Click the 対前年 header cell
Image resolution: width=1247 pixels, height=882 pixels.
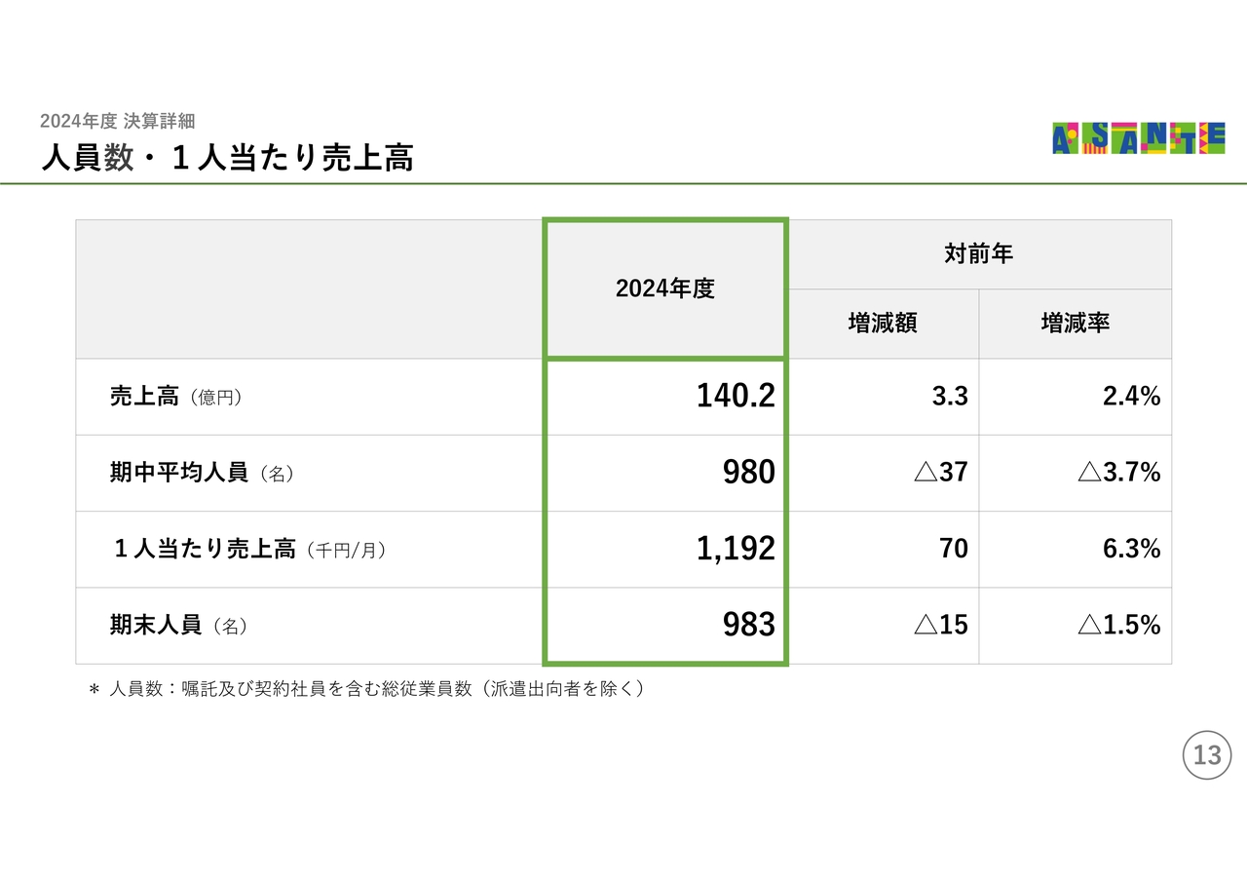pos(979,254)
